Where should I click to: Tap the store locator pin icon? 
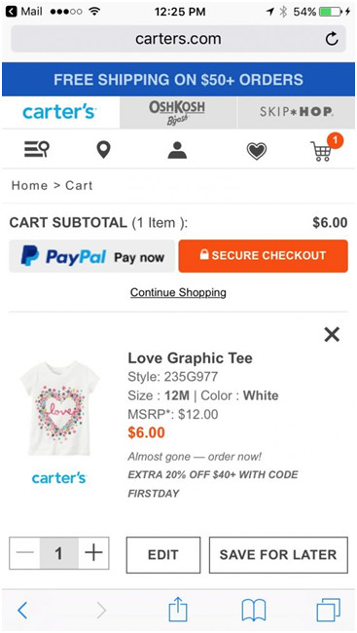click(x=103, y=150)
